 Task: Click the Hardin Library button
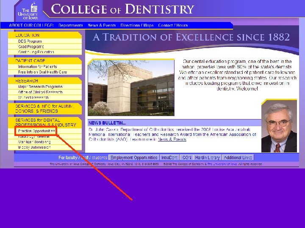pyautogui.click(x=208, y=157)
